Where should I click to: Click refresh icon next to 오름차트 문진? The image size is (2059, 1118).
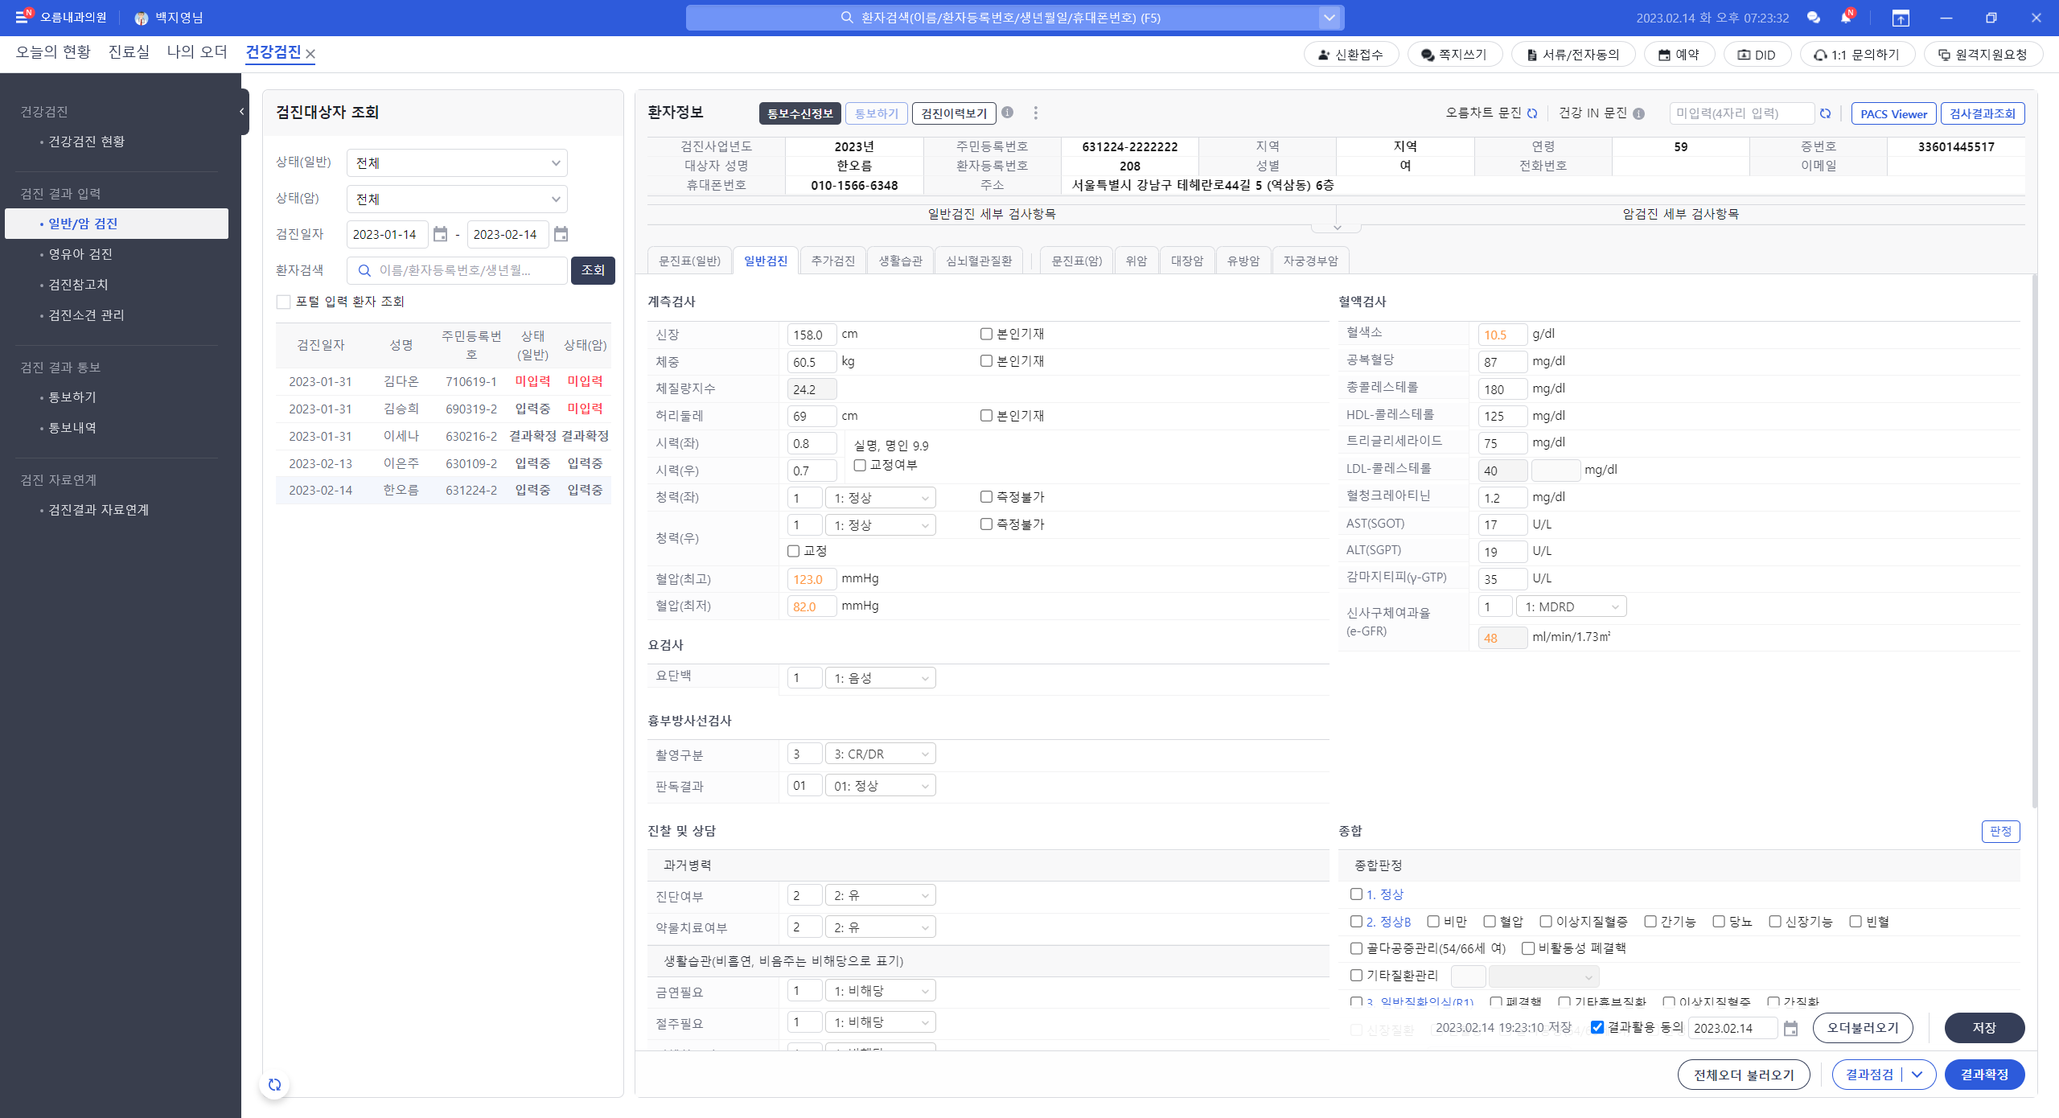(1532, 113)
